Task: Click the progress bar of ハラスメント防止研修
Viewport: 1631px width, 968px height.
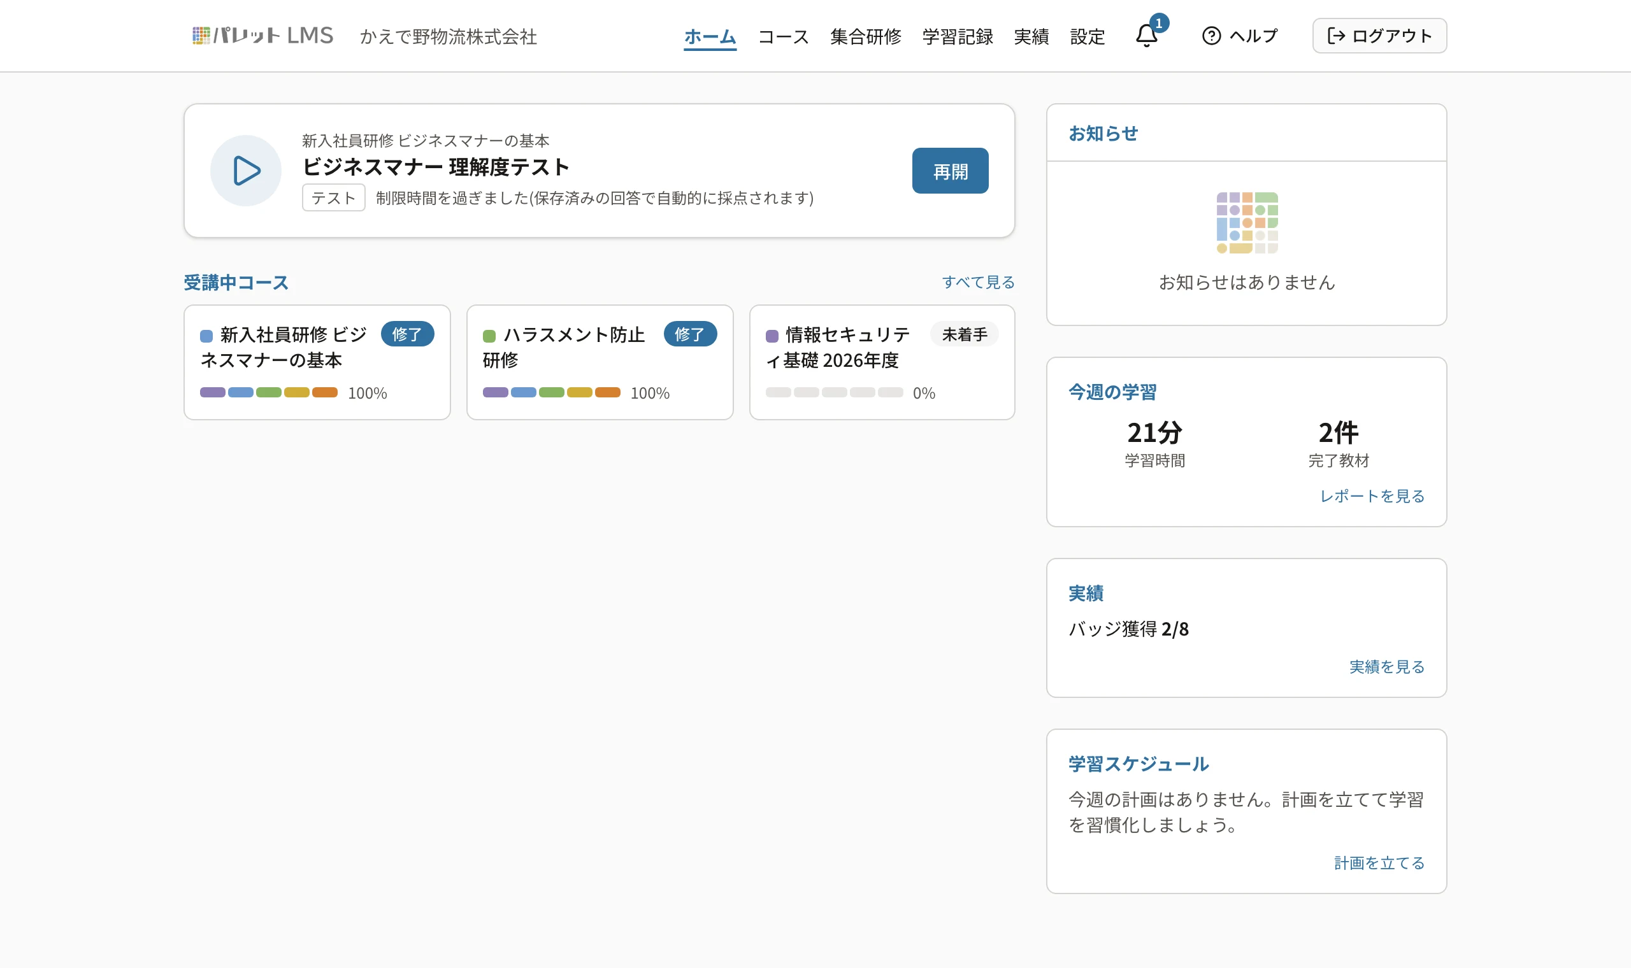Action: point(551,393)
